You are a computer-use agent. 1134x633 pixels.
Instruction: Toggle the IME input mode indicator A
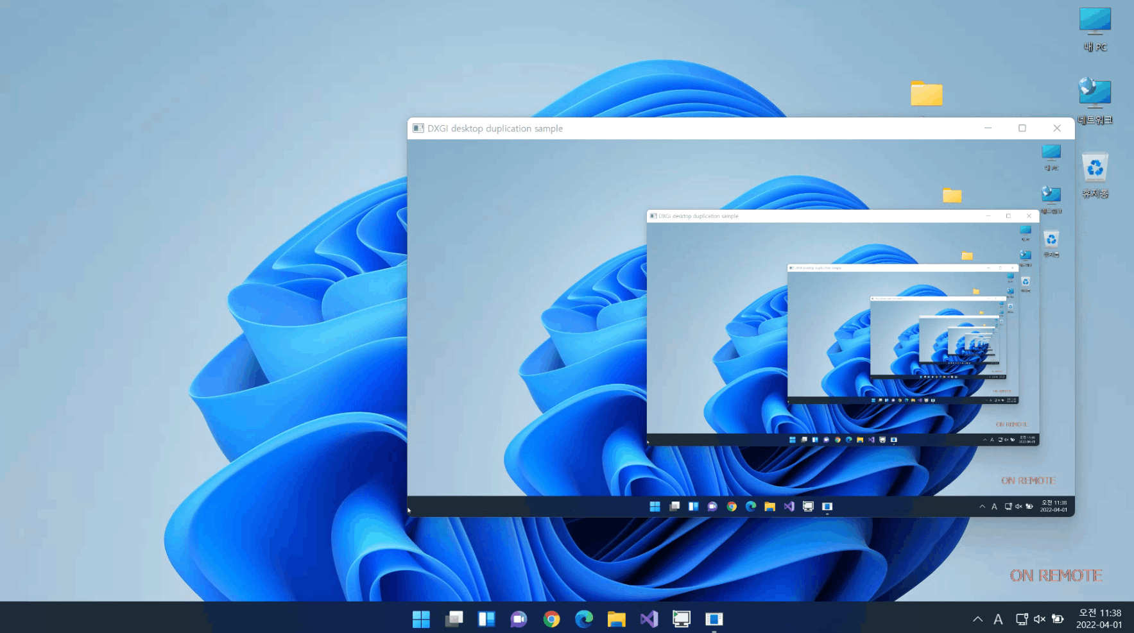998,619
